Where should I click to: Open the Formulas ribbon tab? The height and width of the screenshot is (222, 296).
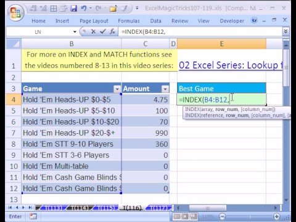pyautogui.click(x=129, y=21)
